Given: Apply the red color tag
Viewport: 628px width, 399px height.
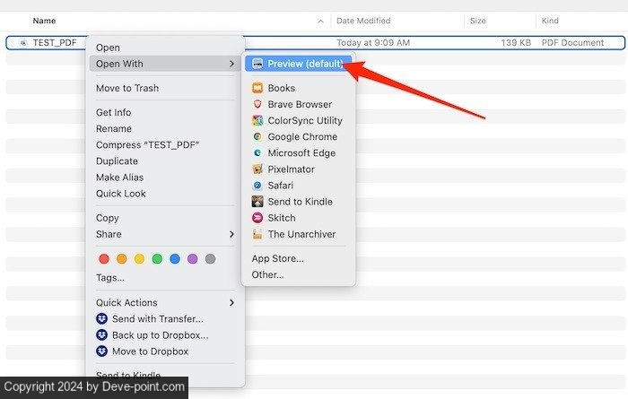Looking at the screenshot, I should tap(104, 259).
